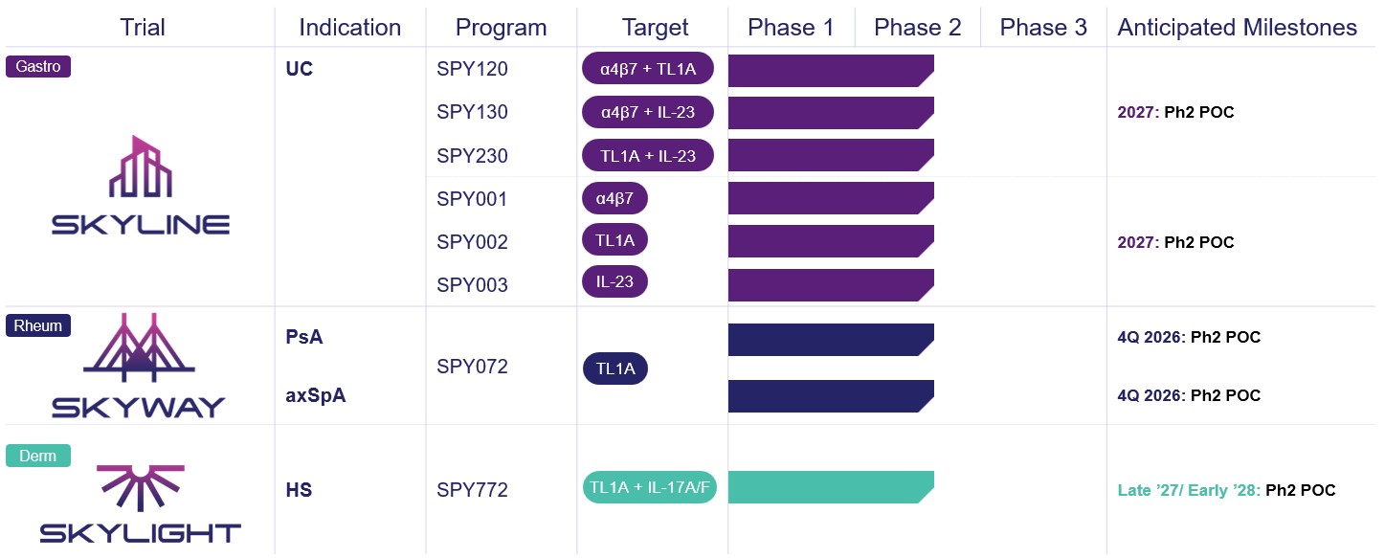This screenshot has height=558, width=1385.
Task: Click the navy PsA progress bar
Action: 831,340
